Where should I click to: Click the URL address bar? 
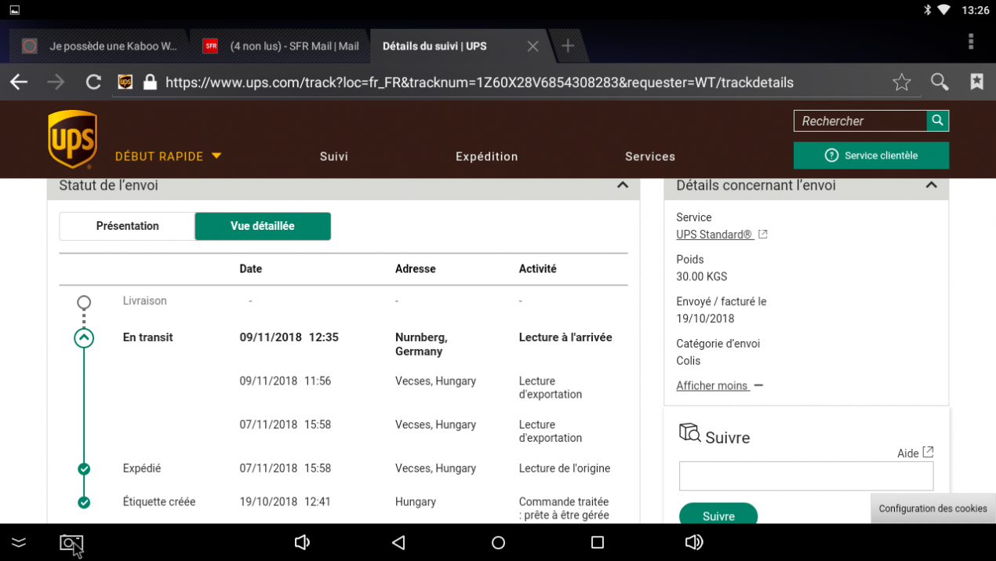click(x=479, y=82)
